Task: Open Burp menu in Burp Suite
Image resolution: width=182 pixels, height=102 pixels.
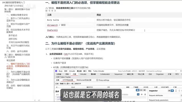Action: coord(61,71)
